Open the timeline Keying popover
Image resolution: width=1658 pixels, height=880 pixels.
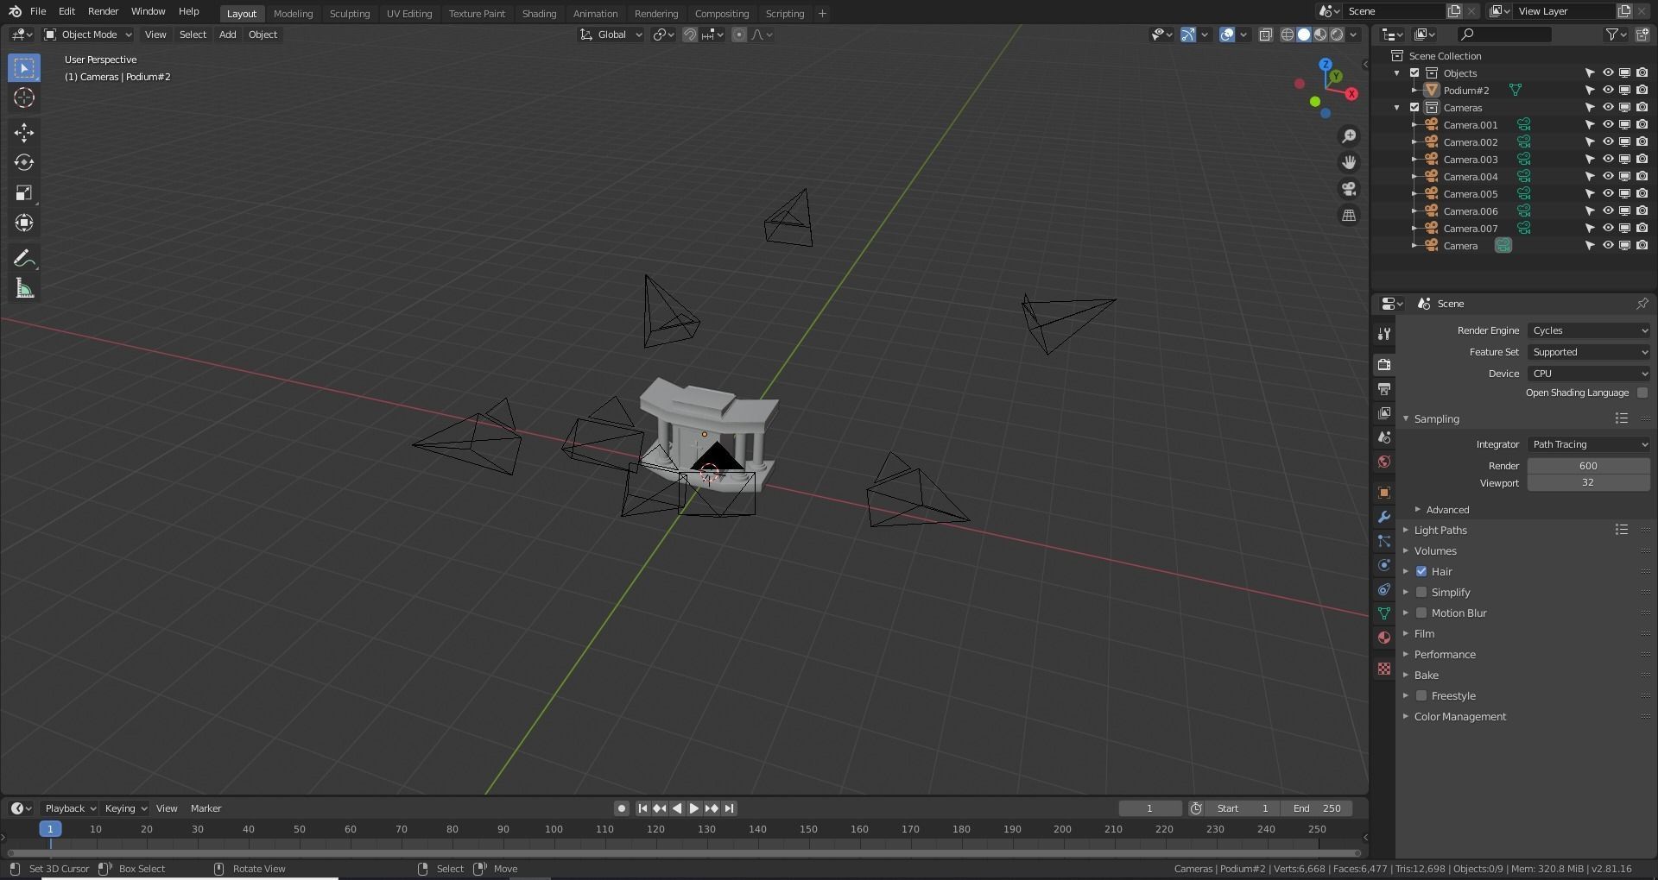pos(125,808)
